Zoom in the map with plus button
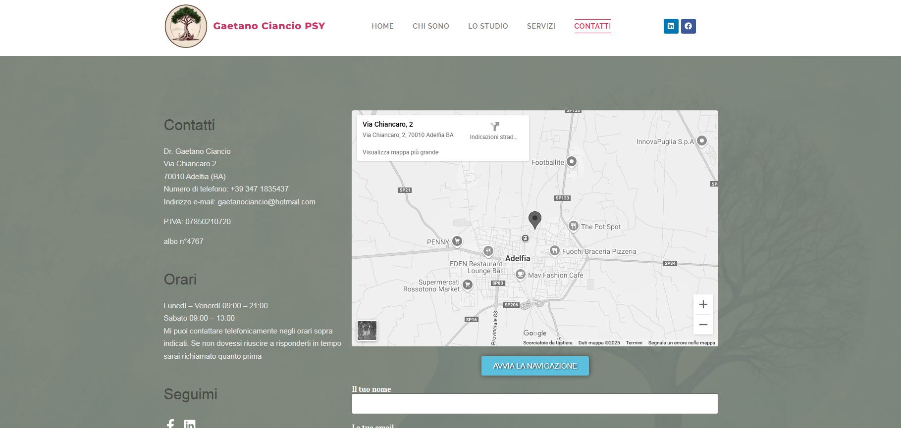The image size is (901, 428). click(x=703, y=304)
